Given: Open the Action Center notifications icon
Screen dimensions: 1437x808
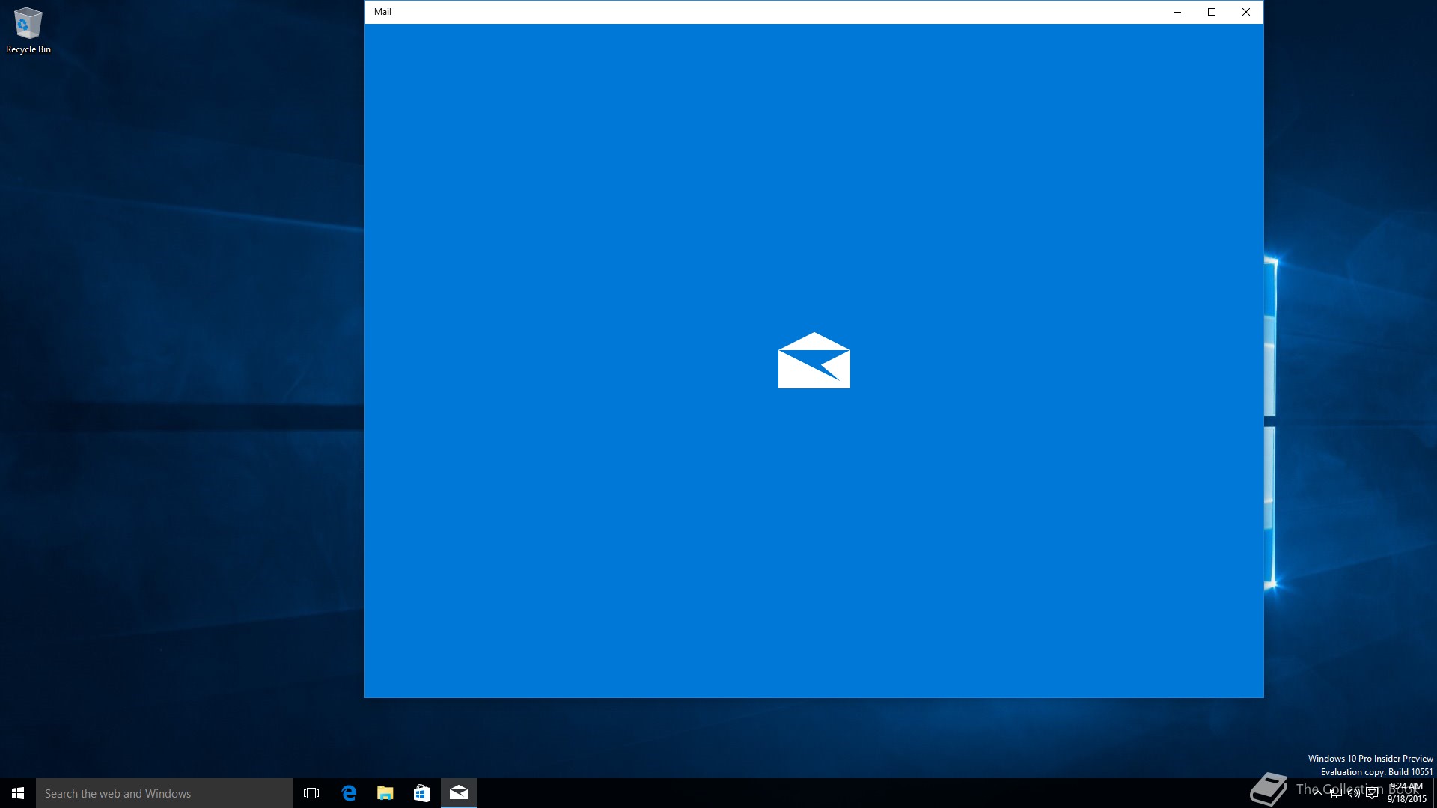Looking at the screenshot, I should [x=1371, y=793].
